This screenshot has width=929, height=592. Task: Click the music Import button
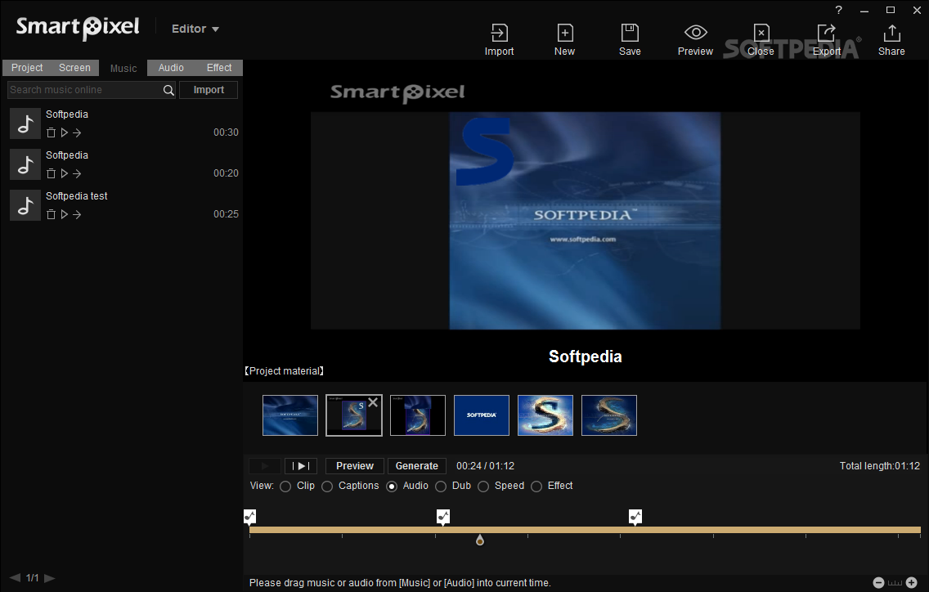(x=209, y=90)
